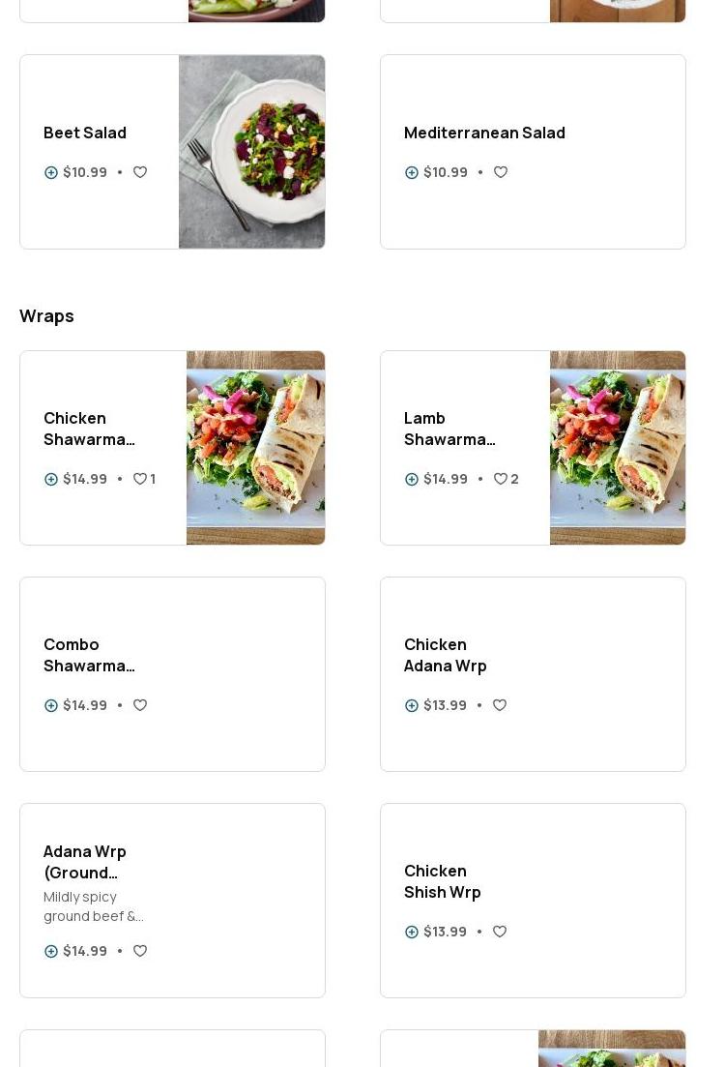Toggle the heart on Chicken Shawarma
Image resolution: width=725 pixels, height=1067 pixels.
(140, 479)
